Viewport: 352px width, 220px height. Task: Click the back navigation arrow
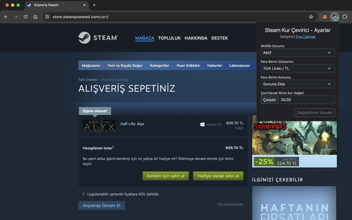(x=6, y=17)
